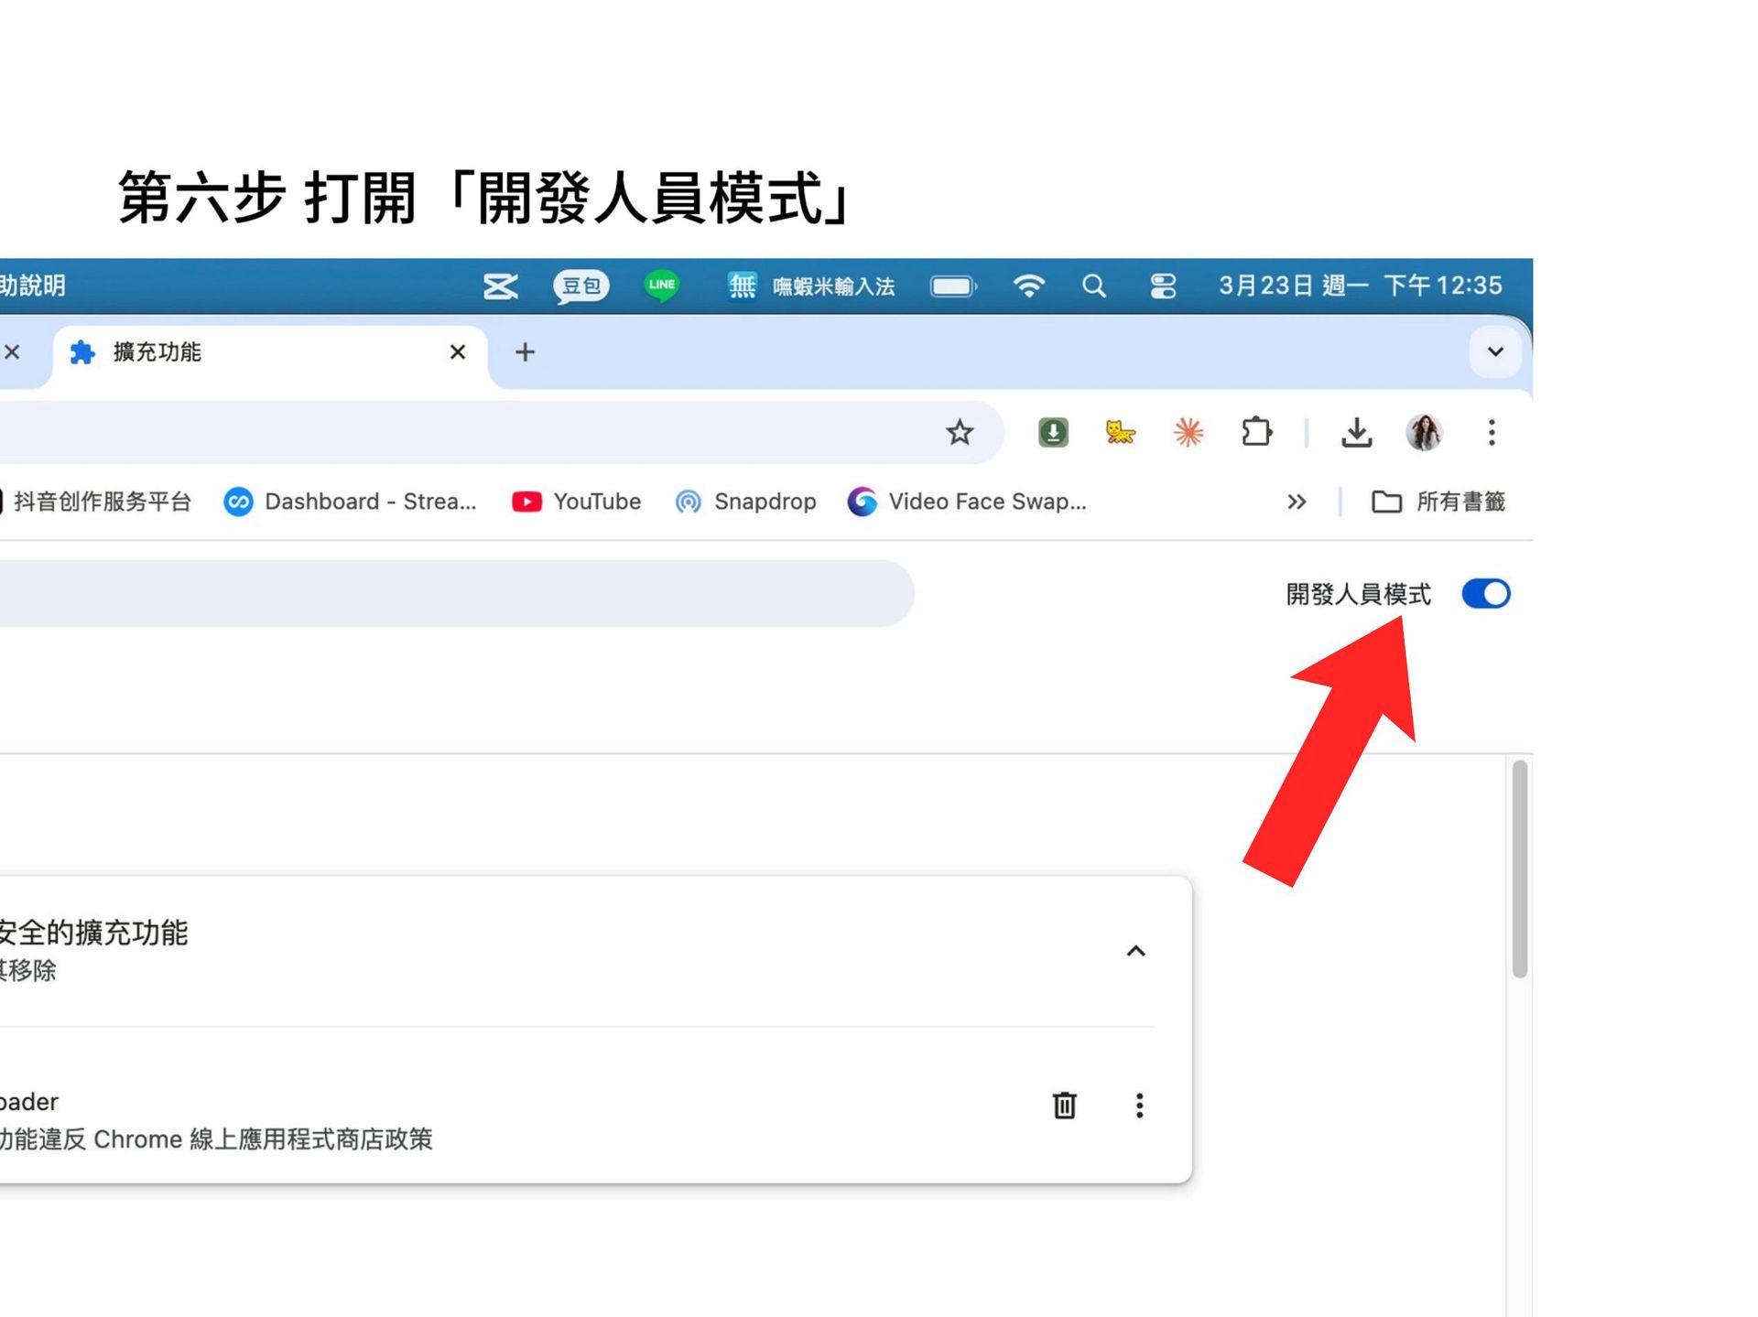
Task: Delete the extension with trash icon
Action: [1064, 1106]
